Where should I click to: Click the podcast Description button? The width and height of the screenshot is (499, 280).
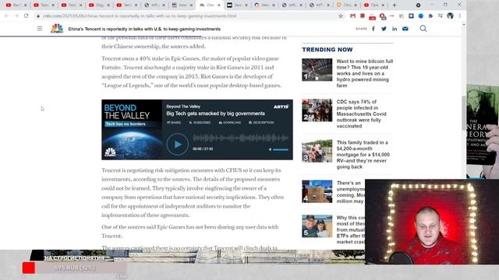point(261,123)
